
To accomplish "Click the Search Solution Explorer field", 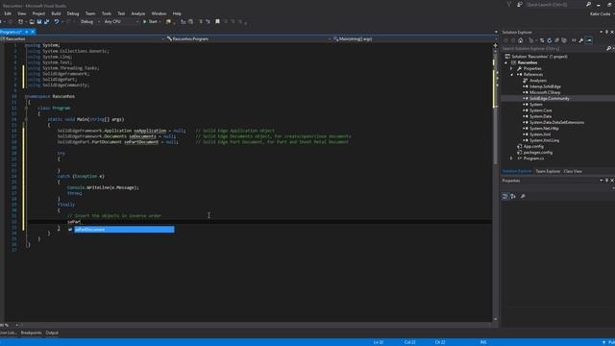I will [553, 49].
